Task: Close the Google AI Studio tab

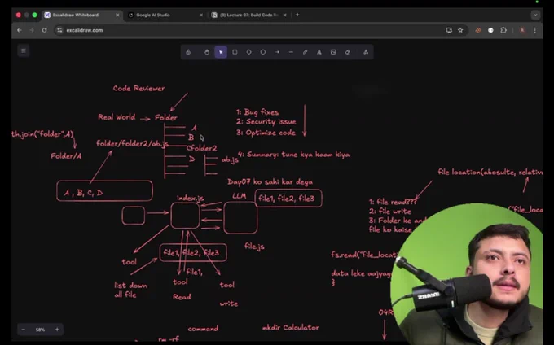Action: pos(201,15)
